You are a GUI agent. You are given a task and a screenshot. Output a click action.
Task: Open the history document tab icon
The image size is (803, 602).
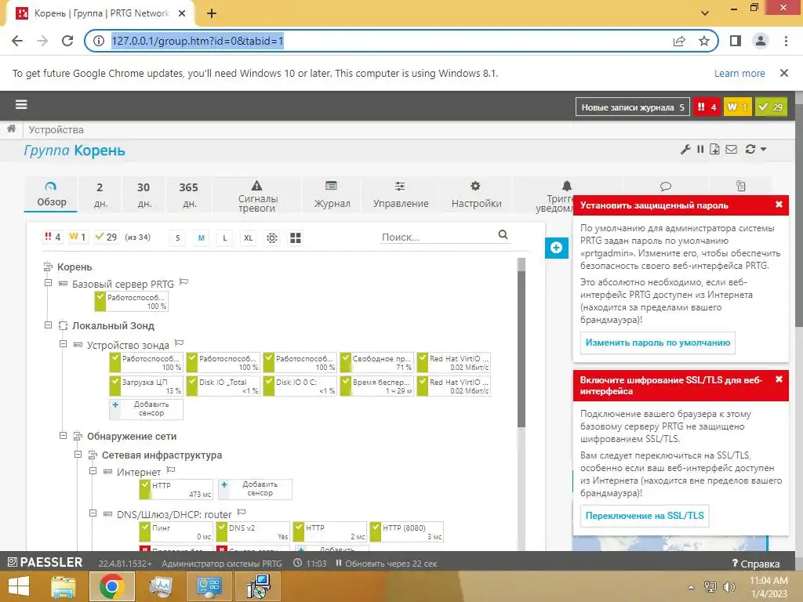click(740, 186)
